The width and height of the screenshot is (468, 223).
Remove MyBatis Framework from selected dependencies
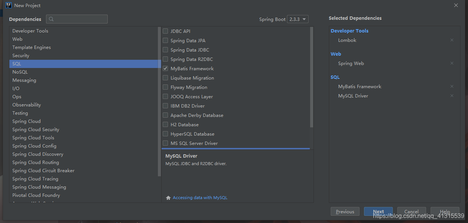452,86
